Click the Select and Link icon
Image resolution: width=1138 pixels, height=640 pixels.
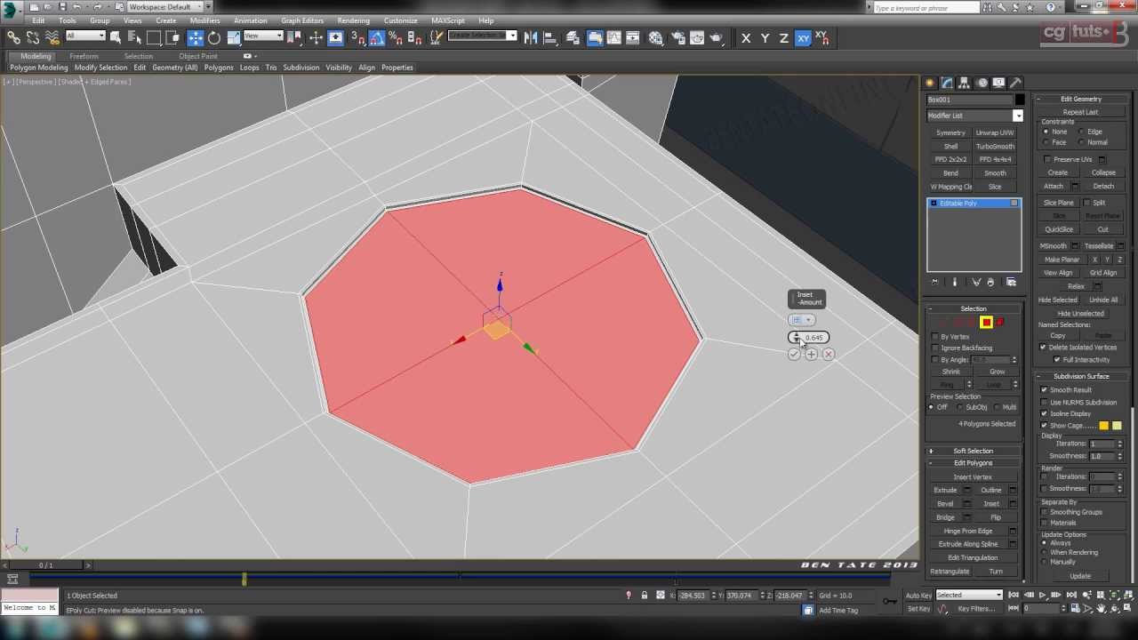[13, 37]
